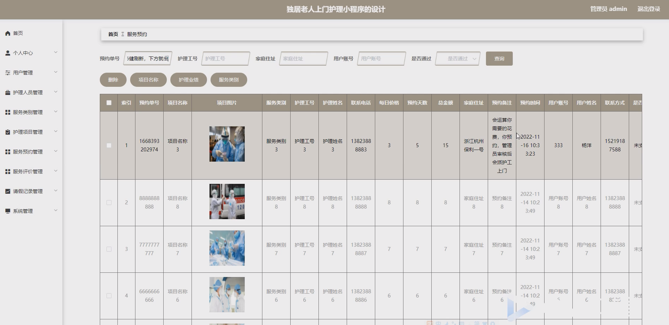
Task: Click the phone cell 15219187588
Action: [615, 145]
